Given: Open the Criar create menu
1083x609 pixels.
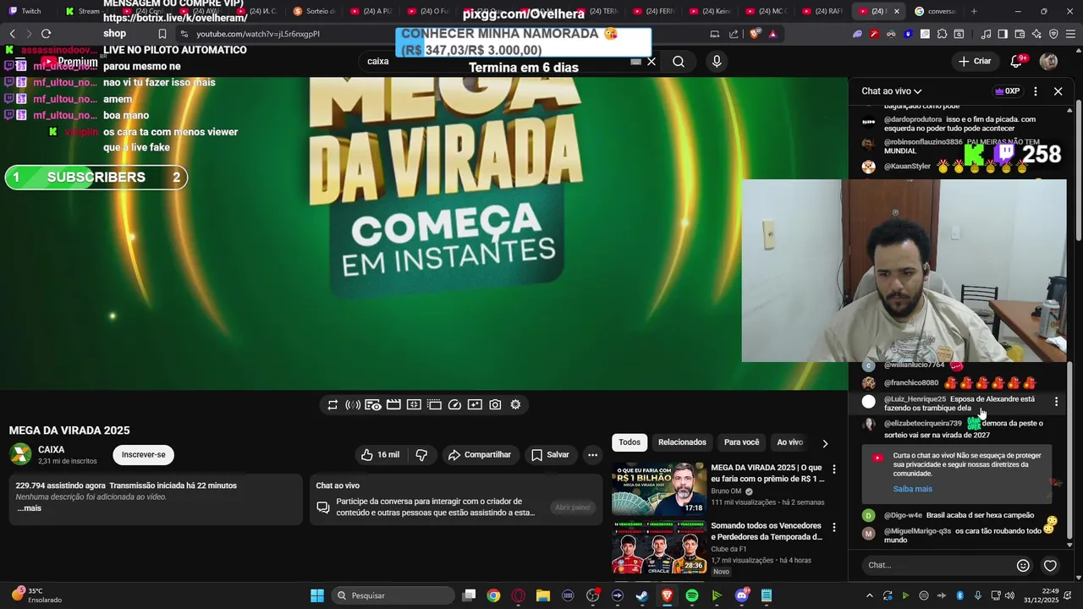Looking at the screenshot, I should click(974, 61).
